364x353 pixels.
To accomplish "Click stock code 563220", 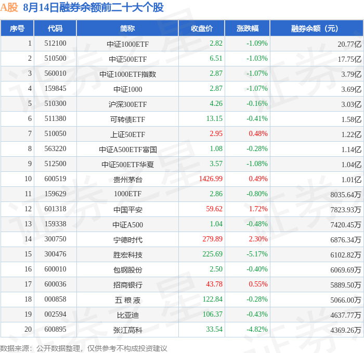I will pyautogui.click(x=55, y=148).
